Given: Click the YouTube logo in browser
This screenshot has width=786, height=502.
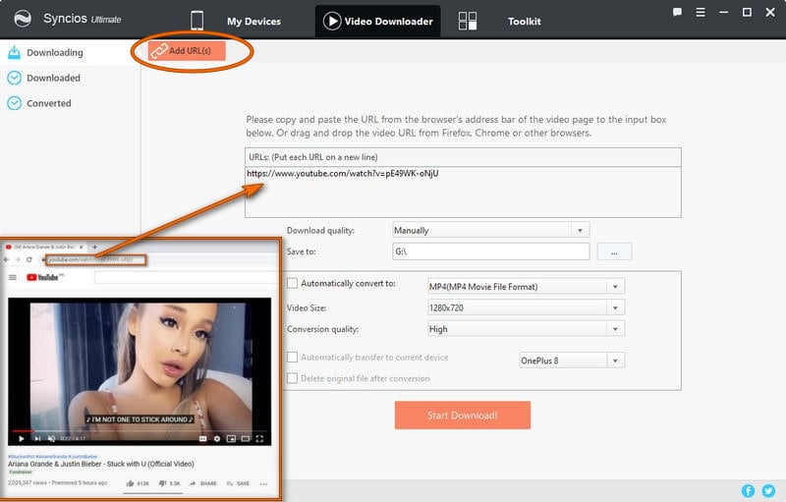Looking at the screenshot, I should coord(48,278).
